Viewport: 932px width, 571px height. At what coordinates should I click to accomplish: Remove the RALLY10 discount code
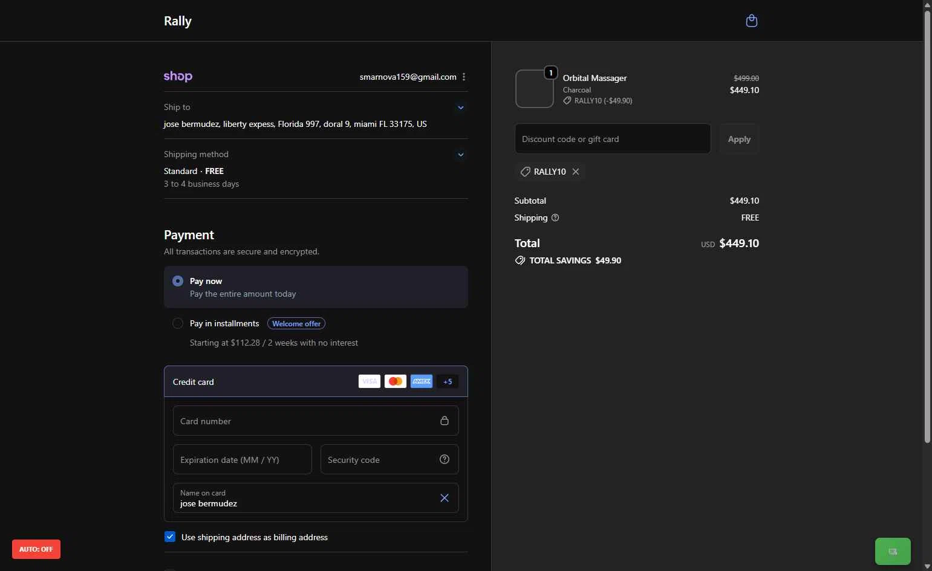(576, 172)
